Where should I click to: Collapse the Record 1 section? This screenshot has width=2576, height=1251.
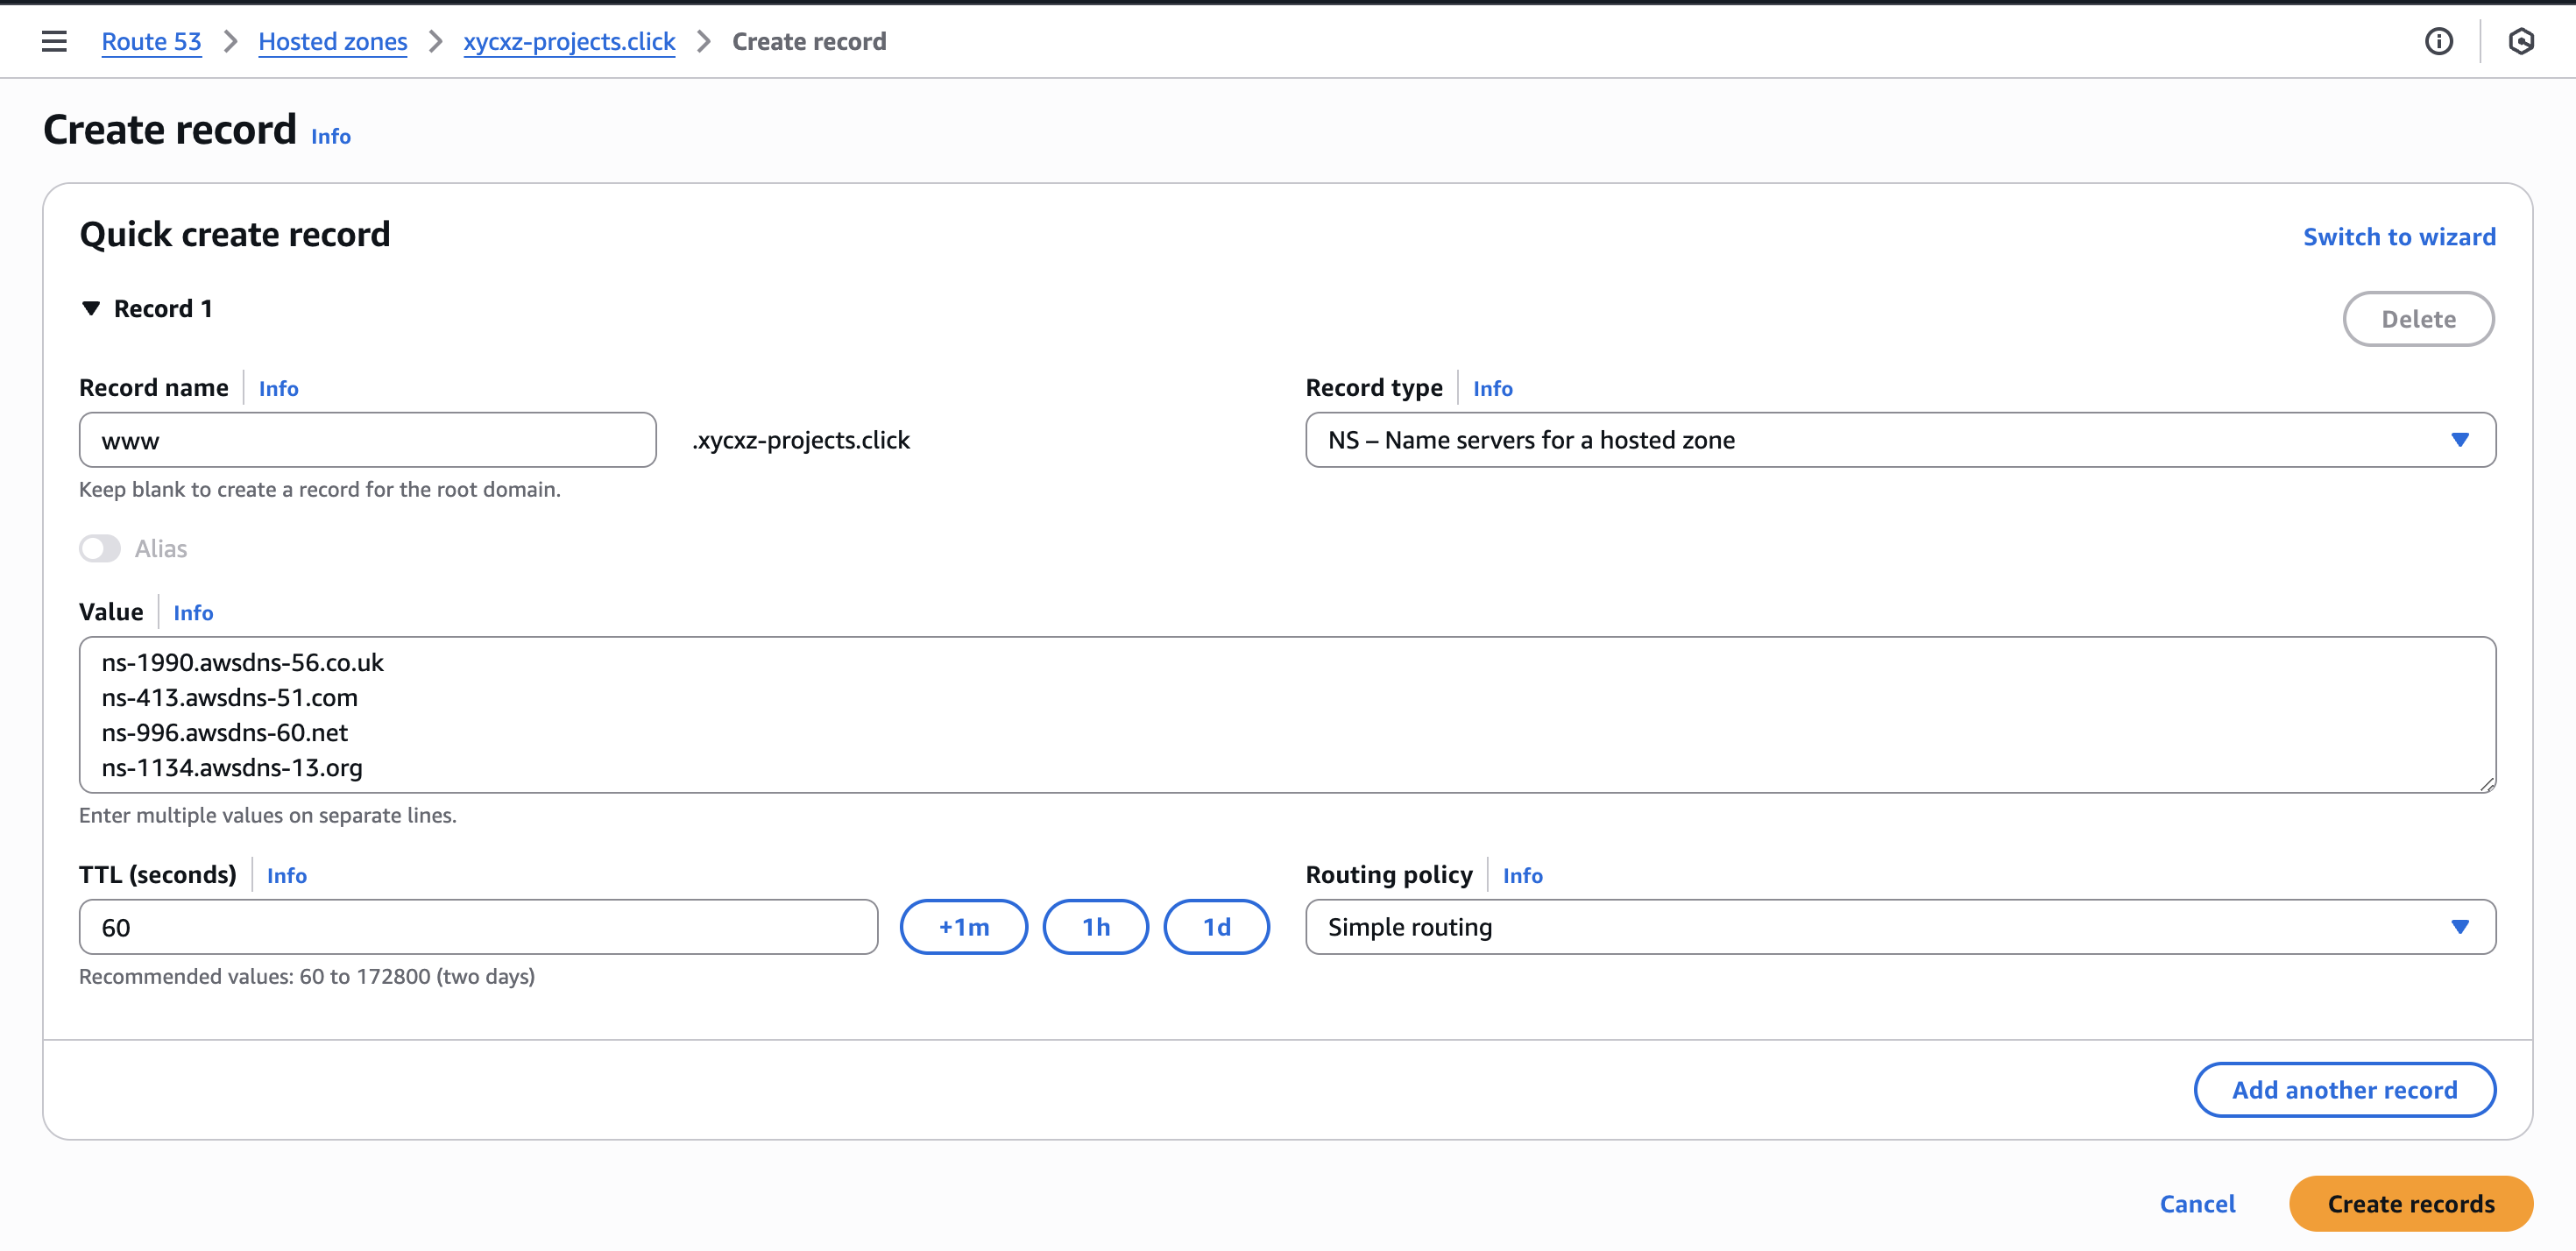tap(91, 308)
